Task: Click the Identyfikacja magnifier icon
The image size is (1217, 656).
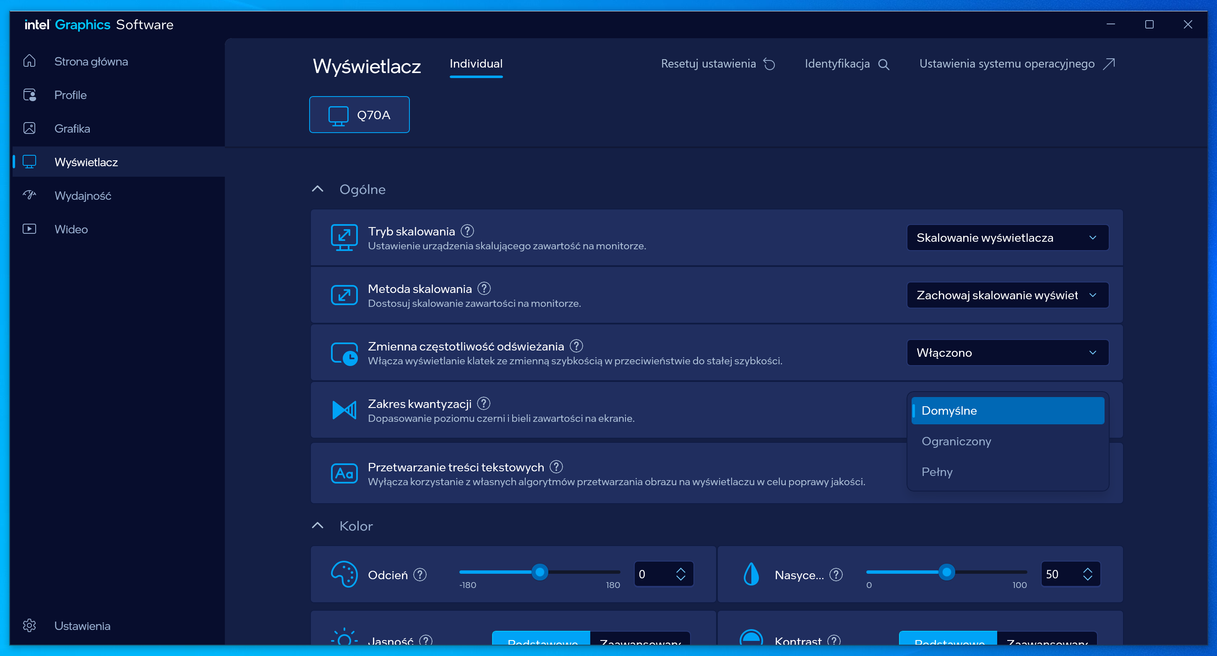Action: click(883, 64)
